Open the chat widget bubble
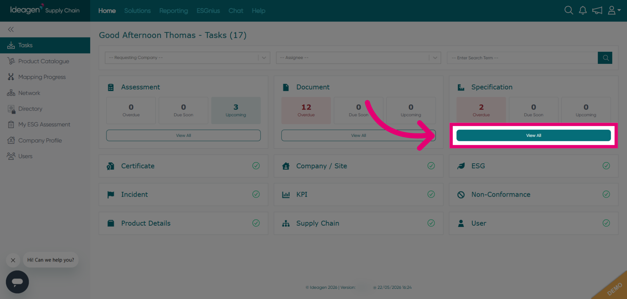Screen dimensions: 627x299 click(17, 282)
